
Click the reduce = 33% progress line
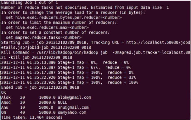point(69,77)
